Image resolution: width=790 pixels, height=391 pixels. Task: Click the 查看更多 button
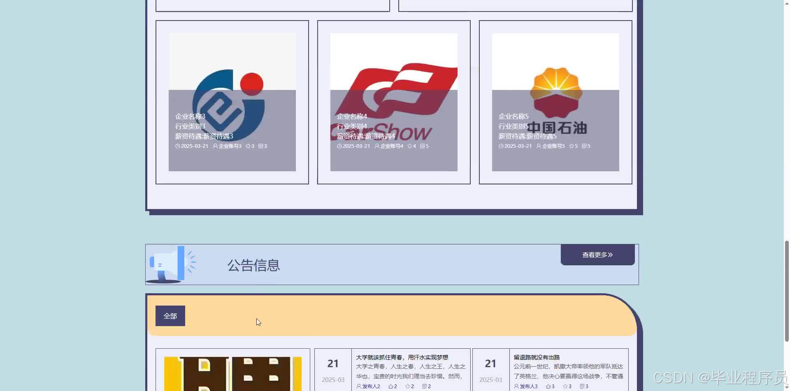(x=597, y=255)
